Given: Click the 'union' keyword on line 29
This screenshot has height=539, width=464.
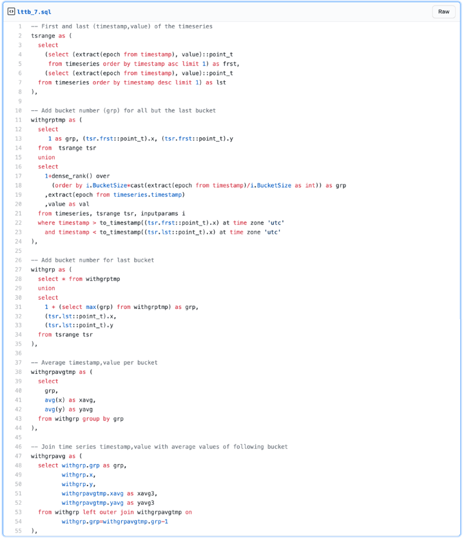Looking at the screenshot, I should [x=46, y=288].
